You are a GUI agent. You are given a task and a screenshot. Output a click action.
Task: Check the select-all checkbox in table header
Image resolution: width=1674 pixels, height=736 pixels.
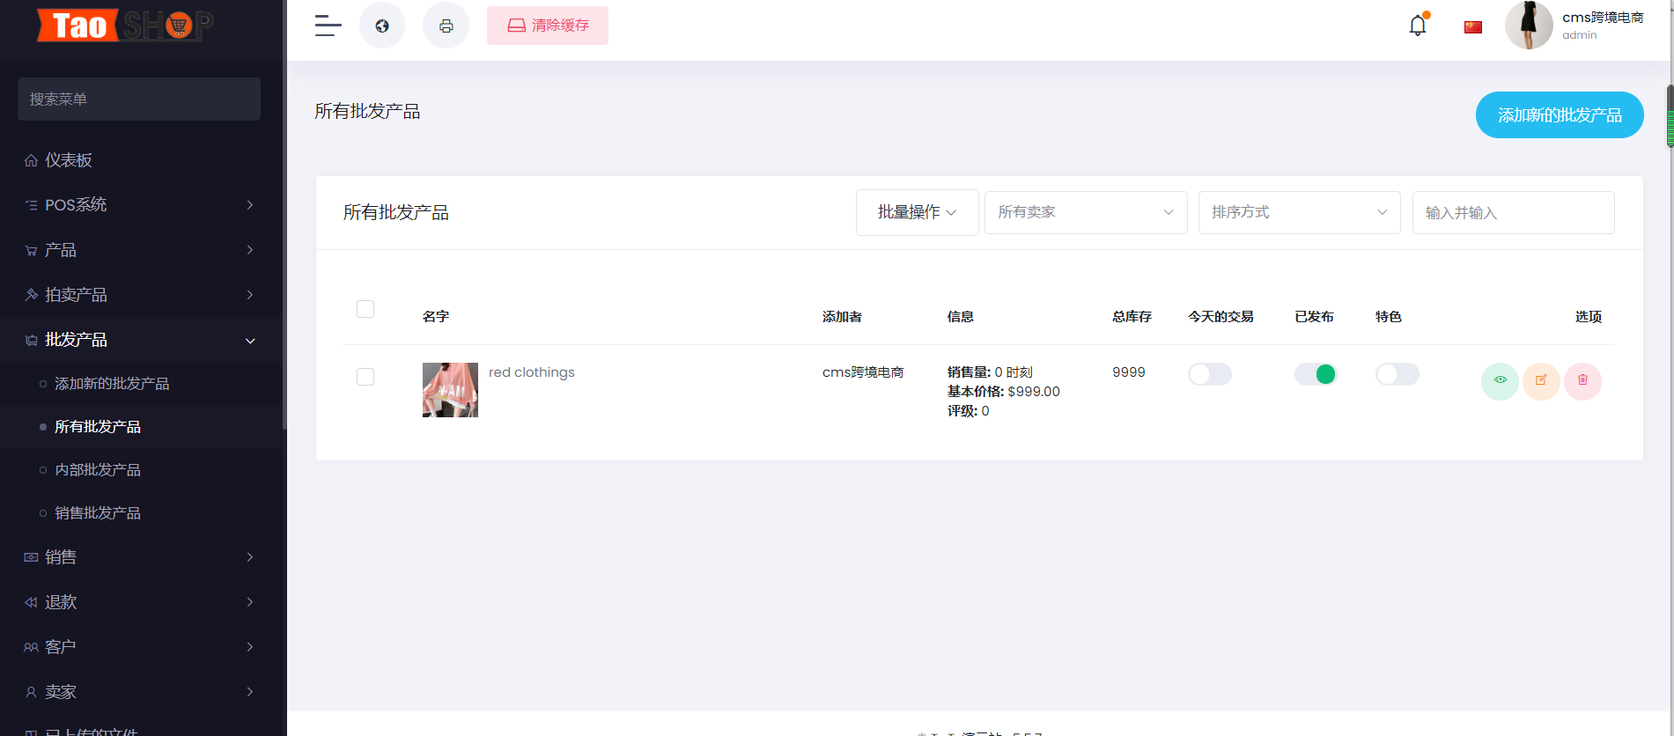[365, 309]
